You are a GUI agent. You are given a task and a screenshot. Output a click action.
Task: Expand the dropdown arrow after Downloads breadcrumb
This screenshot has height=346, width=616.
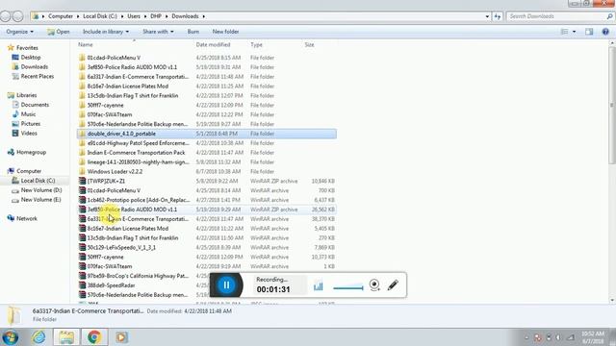point(203,16)
